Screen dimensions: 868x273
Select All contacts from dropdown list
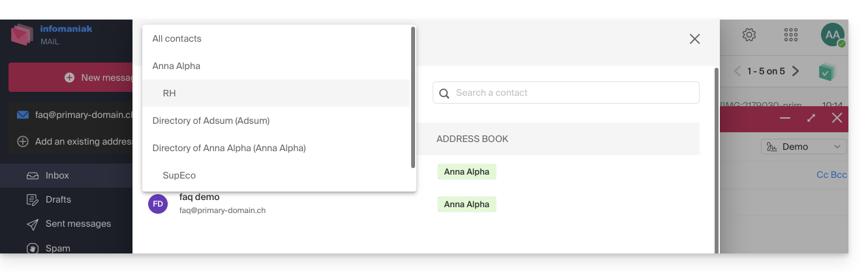177,38
